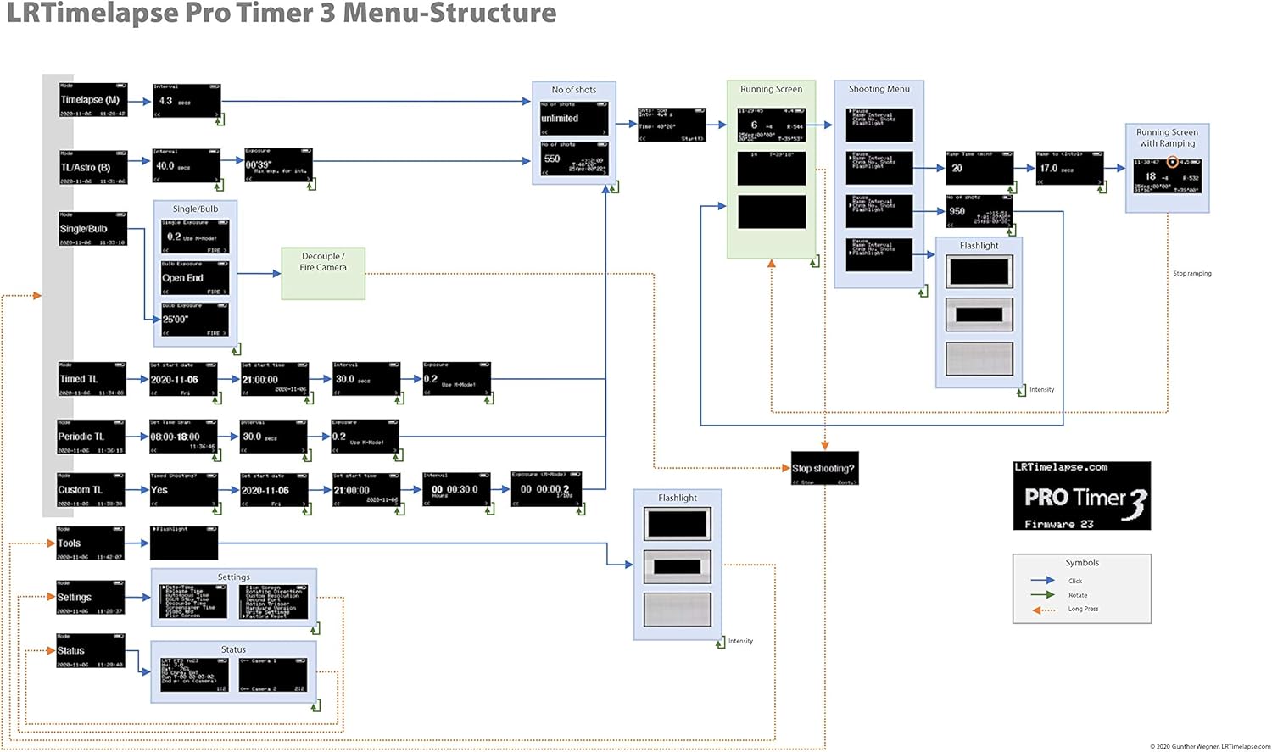Click the orange circle on Running Screen with Ramping

(x=1172, y=162)
